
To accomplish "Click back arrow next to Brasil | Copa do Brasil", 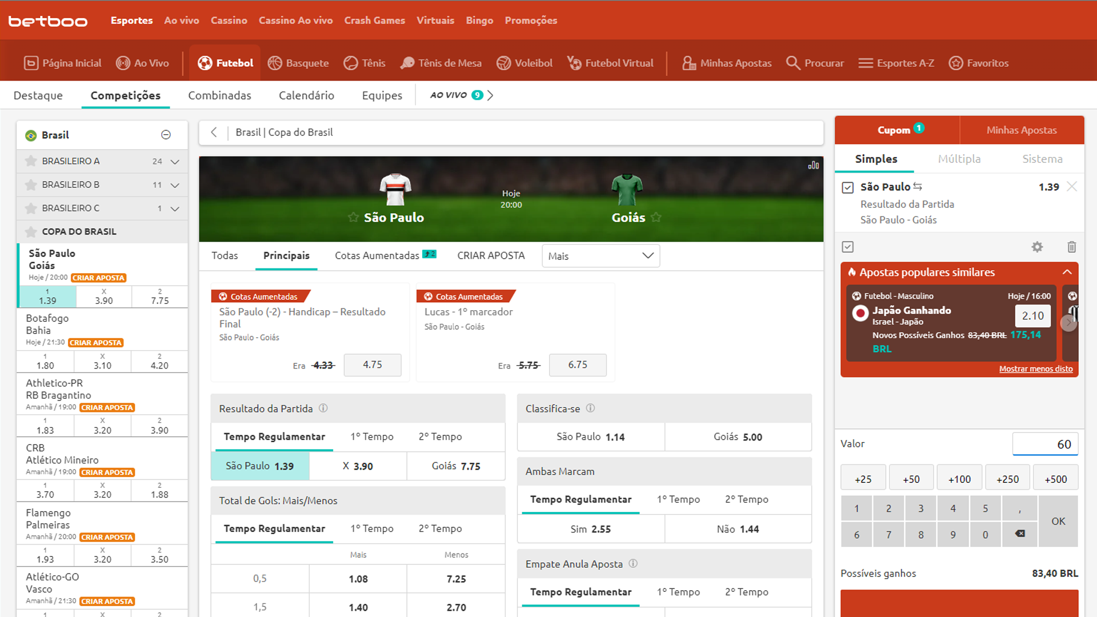I will pyautogui.click(x=214, y=132).
